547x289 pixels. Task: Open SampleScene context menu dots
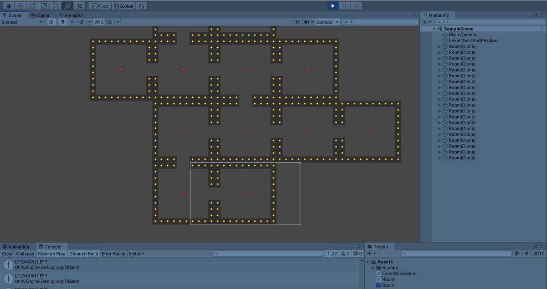[542, 29]
